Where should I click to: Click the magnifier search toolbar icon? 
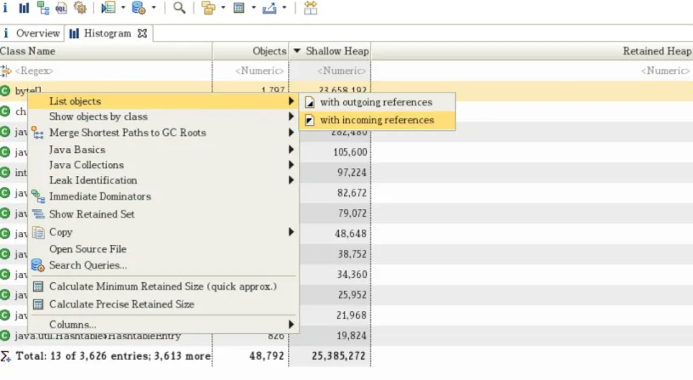pyautogui.click(x=179, y=8)
